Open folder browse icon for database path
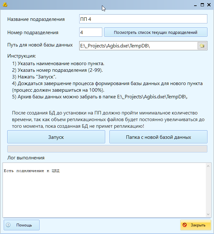 (x=202, y=46)
